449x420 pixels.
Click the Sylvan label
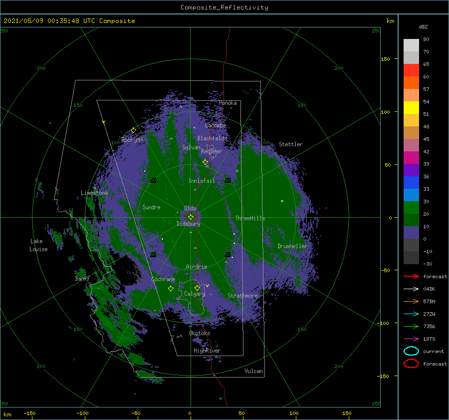tap(191, 147)
